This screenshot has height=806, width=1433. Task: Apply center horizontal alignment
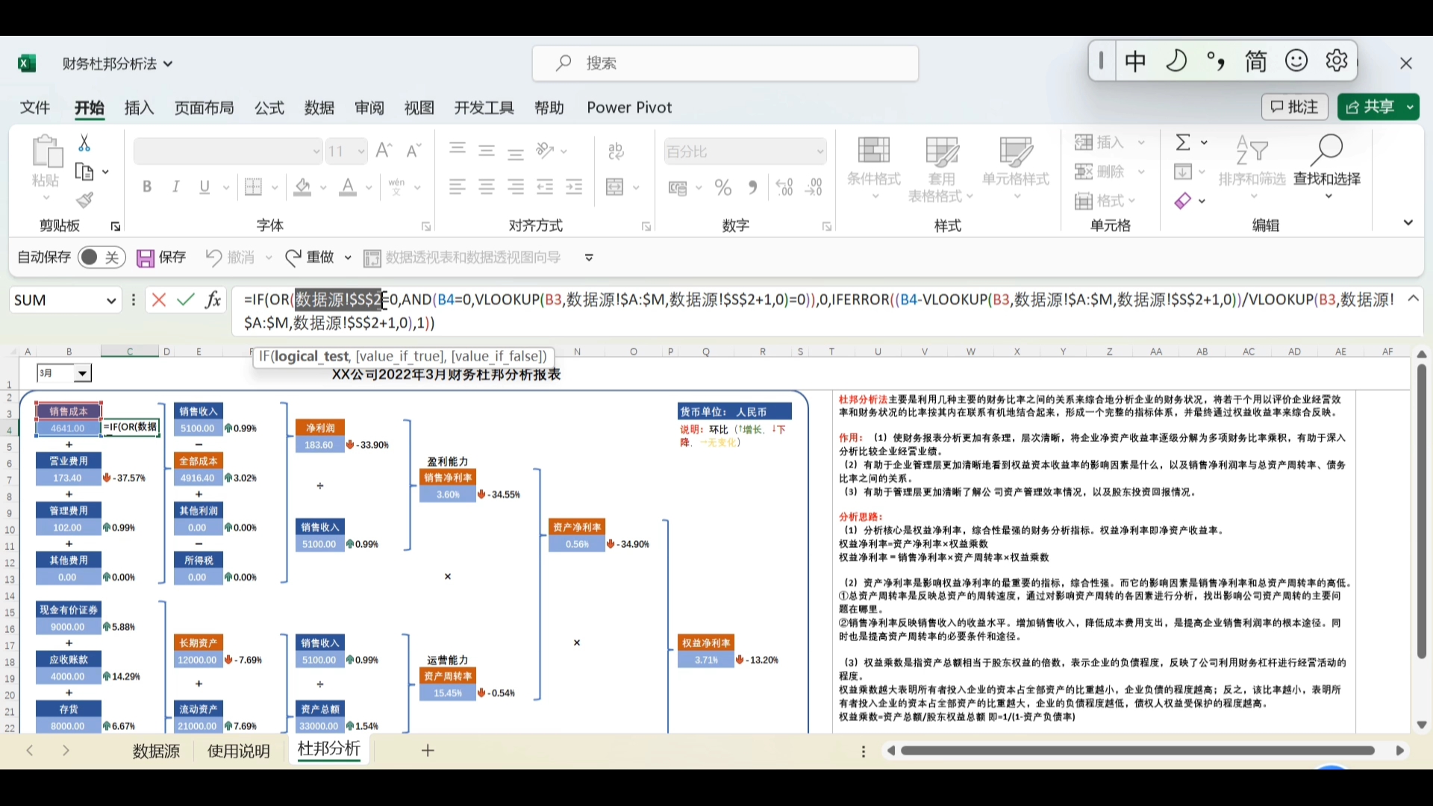click(487, 187)
